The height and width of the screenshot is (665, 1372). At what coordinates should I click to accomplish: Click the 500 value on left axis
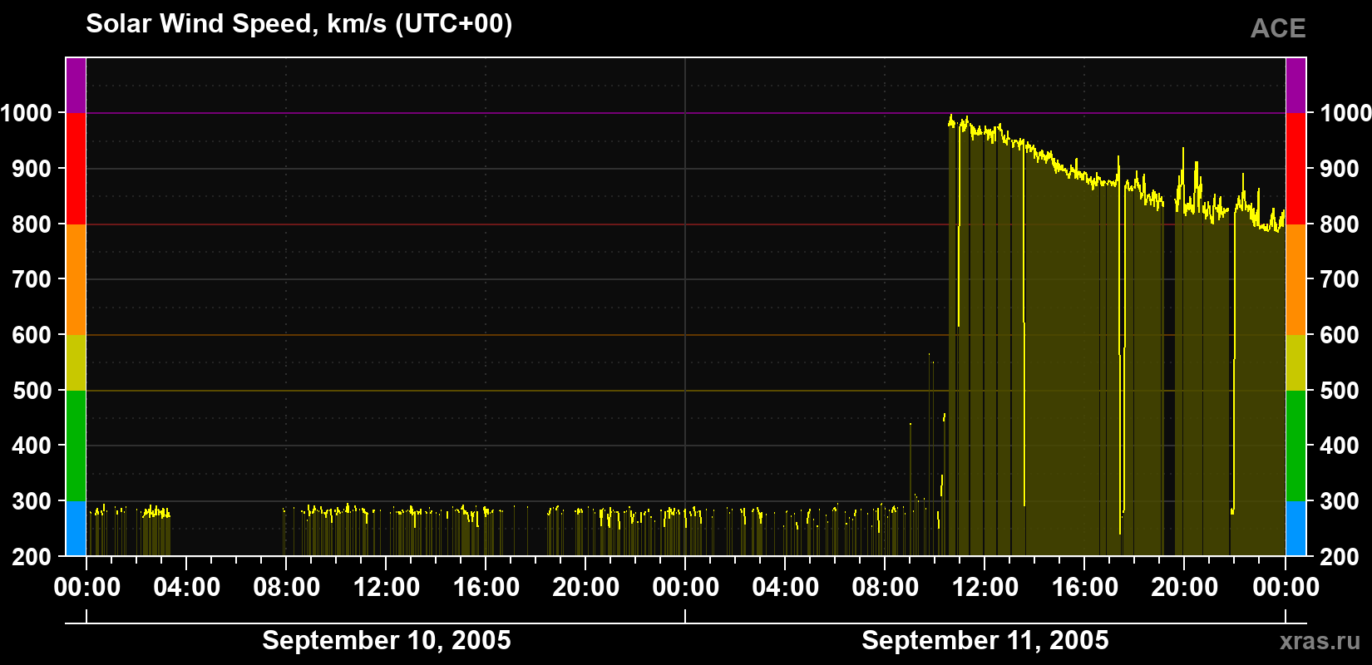pyautogui.click(x=32, y=391)
